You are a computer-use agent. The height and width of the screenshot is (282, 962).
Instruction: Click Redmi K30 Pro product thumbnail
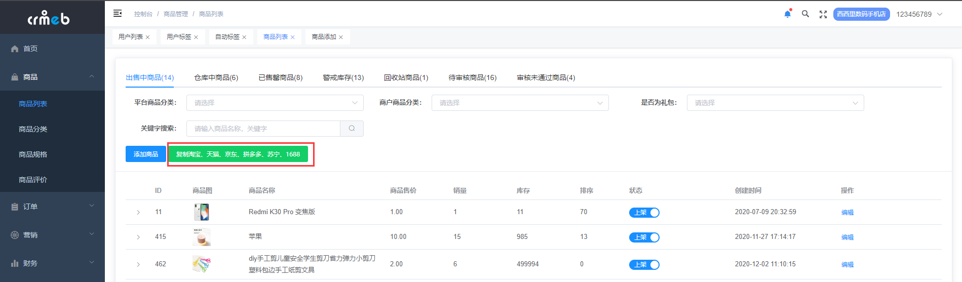202,212
